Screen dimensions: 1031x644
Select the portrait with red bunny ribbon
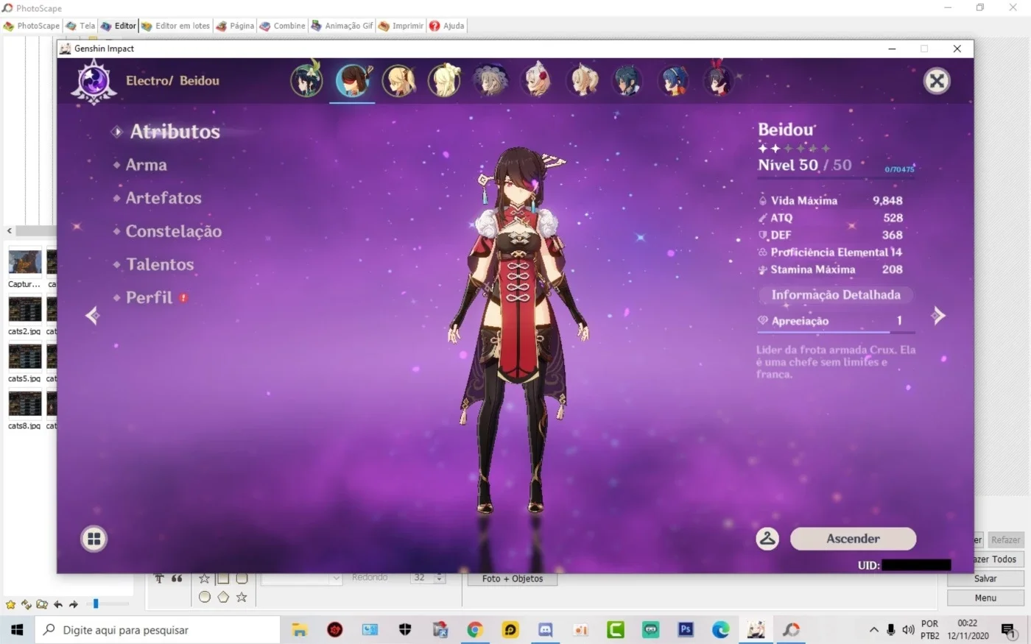[x=719, y=80]
